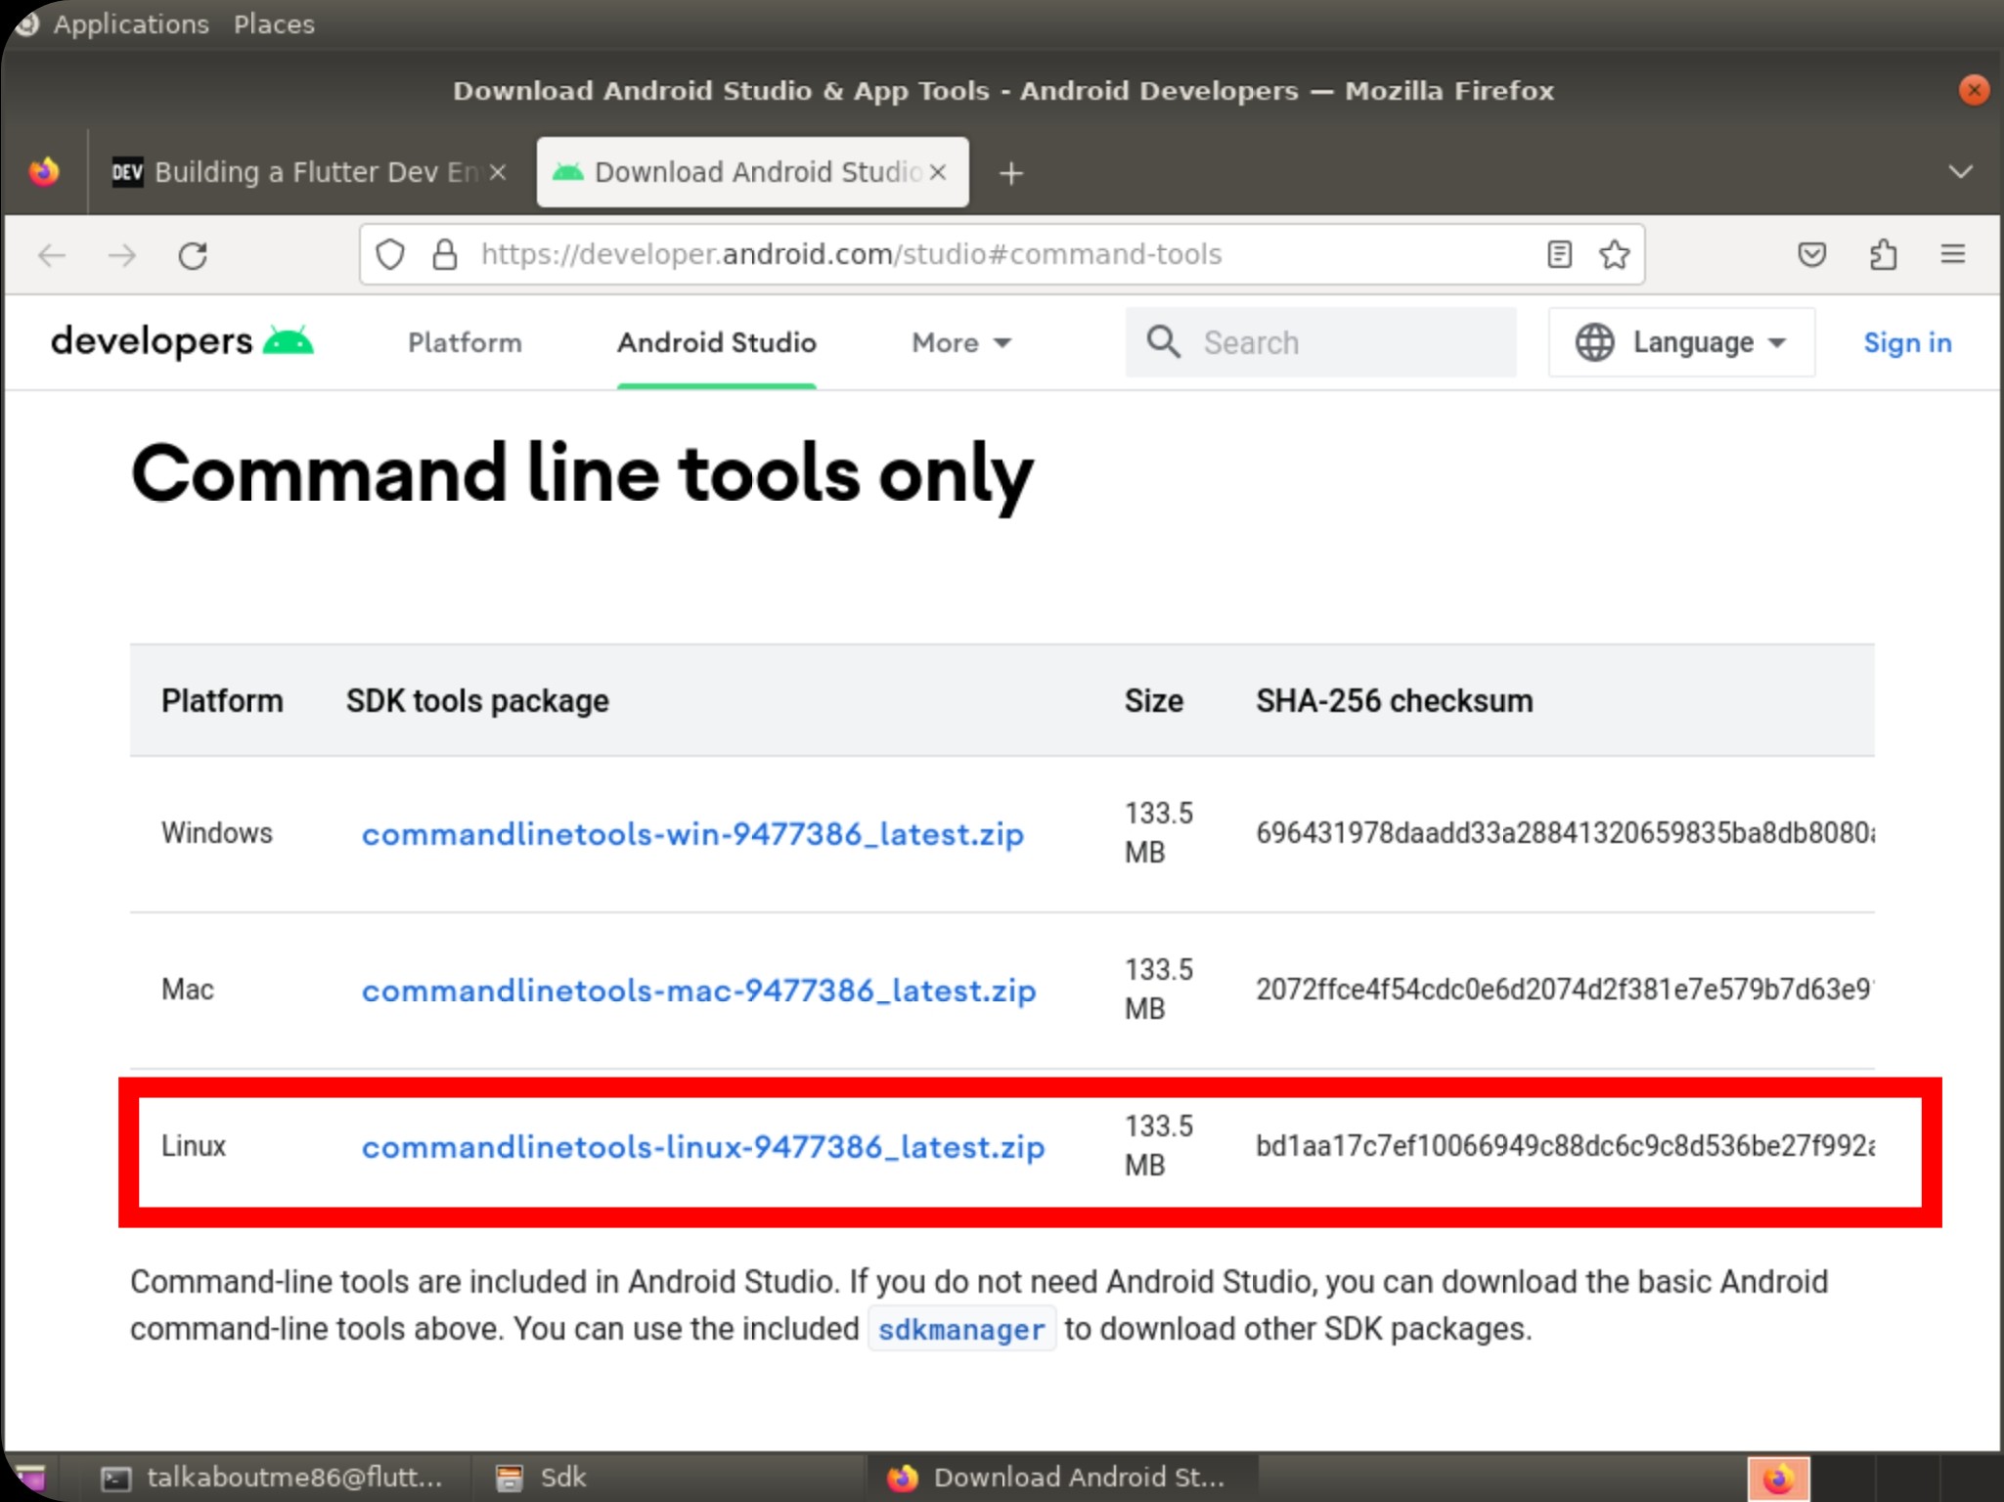Download commandlinetools-linux-9477386_latest.zip
The width and height of the screenshot is (2004, 1502).
coord(702,1147)
